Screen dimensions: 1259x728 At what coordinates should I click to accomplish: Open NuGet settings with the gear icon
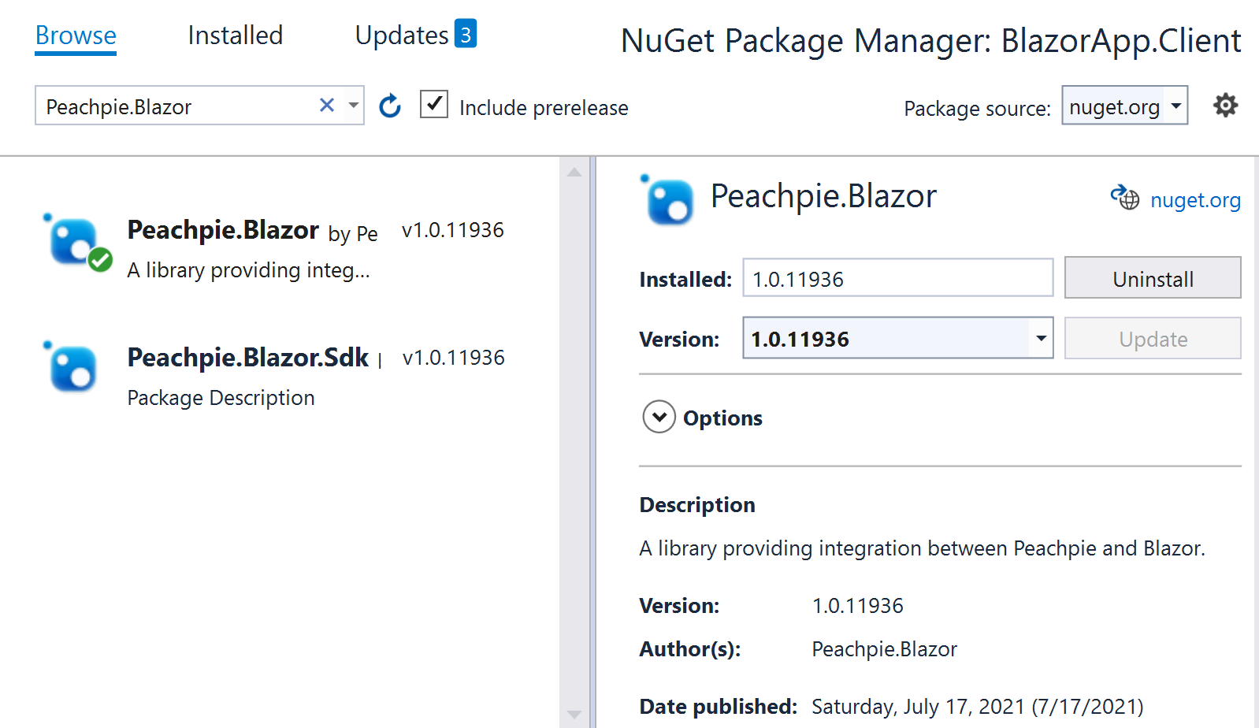coord(1225,105)
